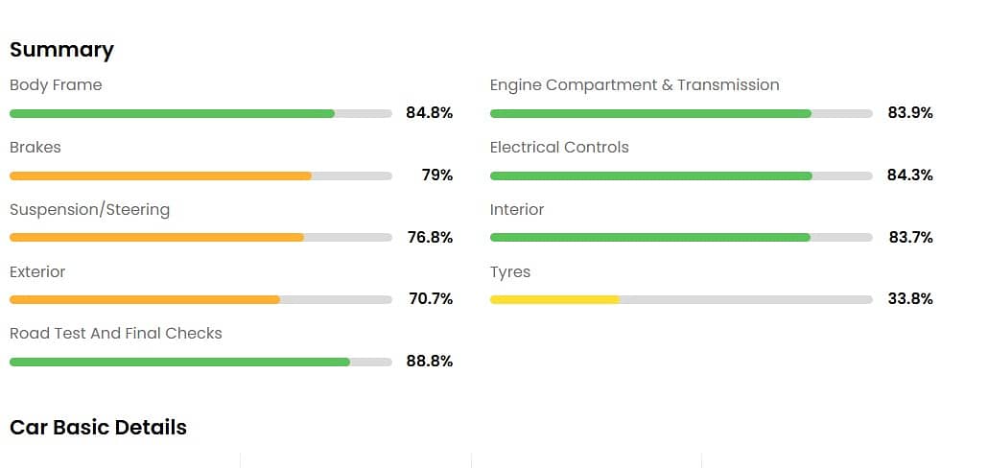Select the Summary heading
This screenshot has width=988, height=468.
pos(61,50)
